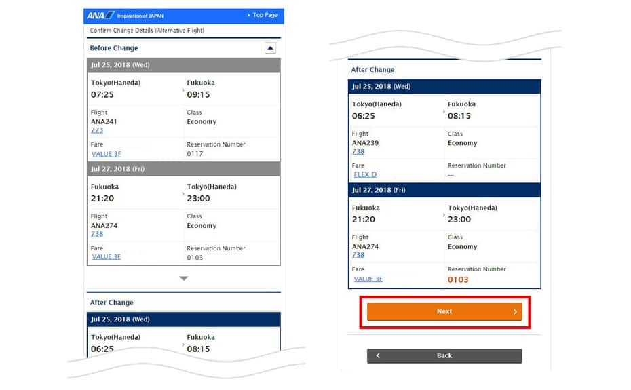631x390 pixels.
Task: Select the gray Jul 27, 2018 (Fri) header
Action: [183, 169]
